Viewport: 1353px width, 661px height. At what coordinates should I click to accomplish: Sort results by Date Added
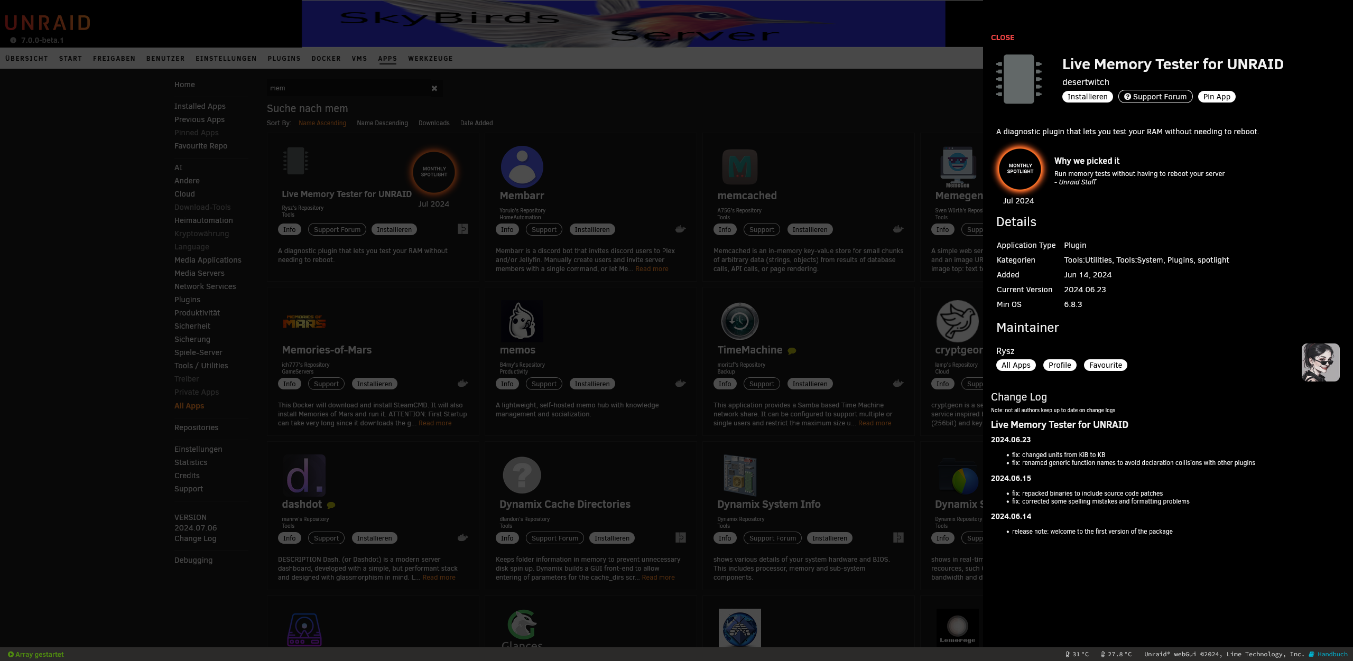(x=476, y=123)
